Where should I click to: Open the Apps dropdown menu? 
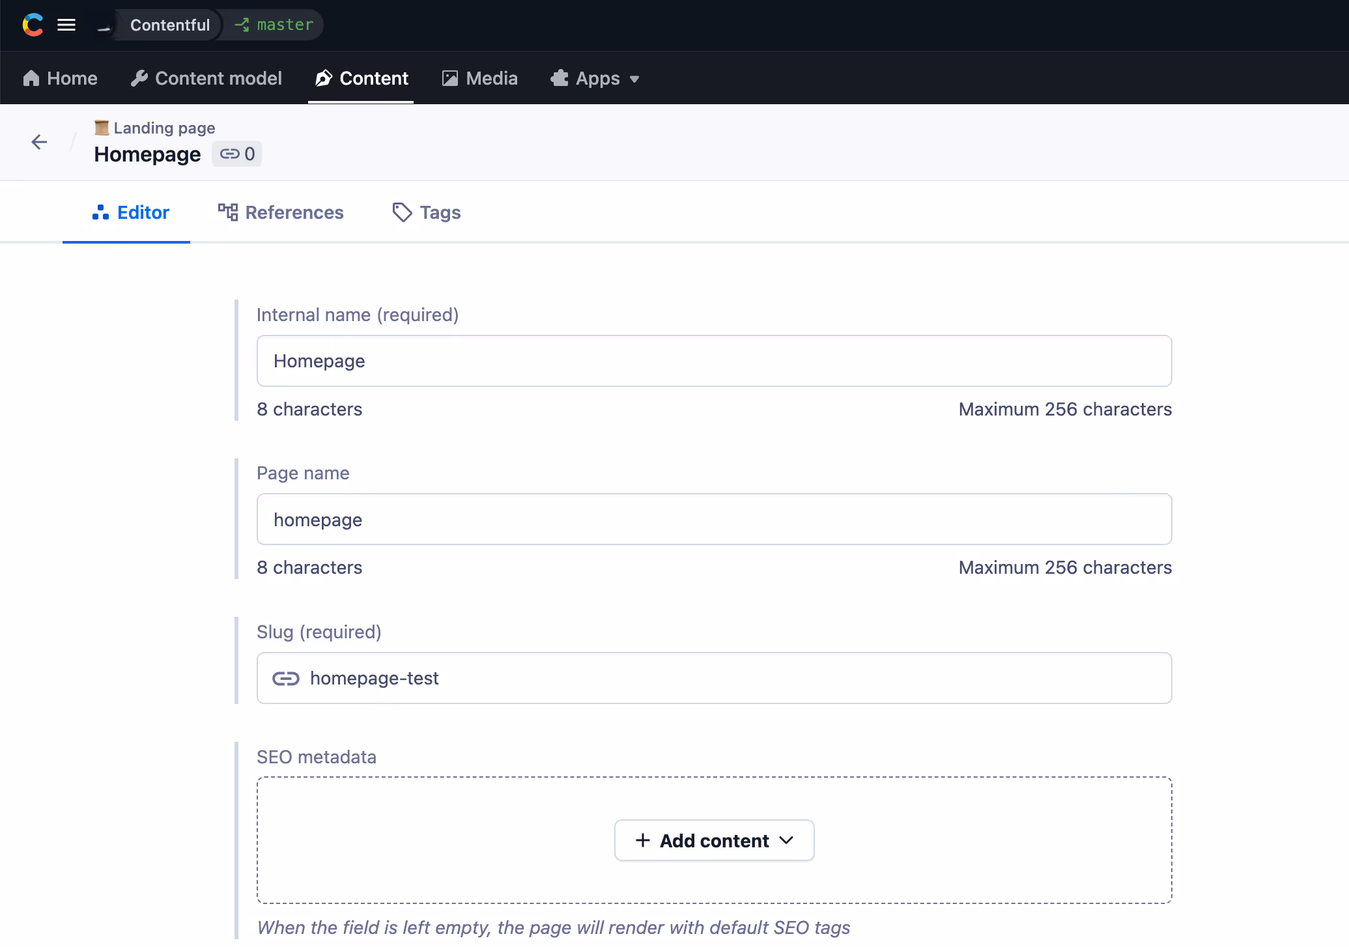point(636,79)
